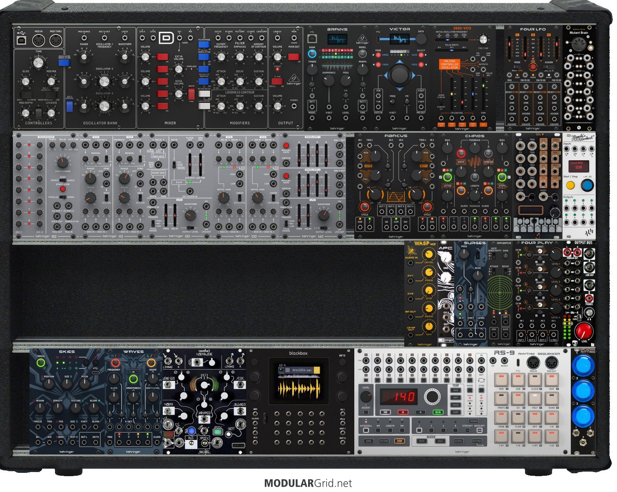617x492 pixels.
Task: Click the Level knob on the WASP VCF
Action: (x=428, y=254)
